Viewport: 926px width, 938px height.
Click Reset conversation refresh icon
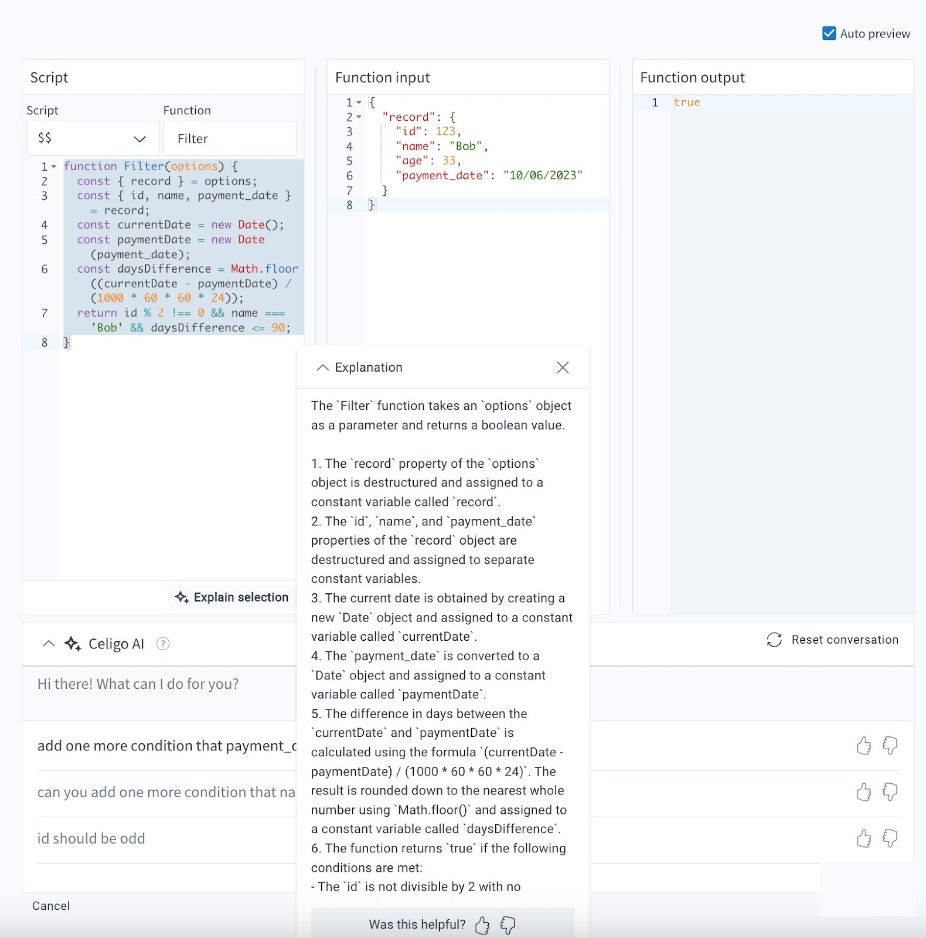coord(774,640)
